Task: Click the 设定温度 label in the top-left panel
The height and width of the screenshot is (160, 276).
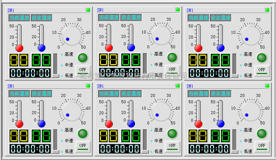Action: (41, 18)
